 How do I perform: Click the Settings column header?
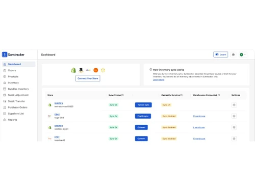tap(236, 95)
